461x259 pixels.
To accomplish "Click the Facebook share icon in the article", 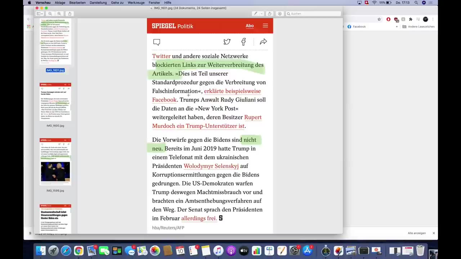I will 243,42.
